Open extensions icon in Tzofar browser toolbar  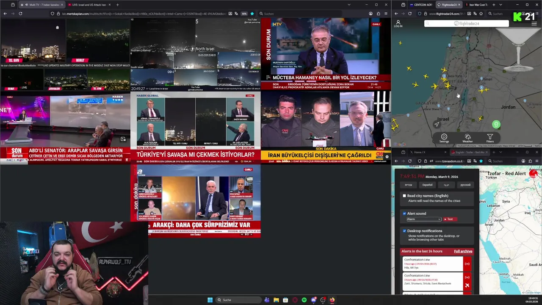tap(530, 161)
